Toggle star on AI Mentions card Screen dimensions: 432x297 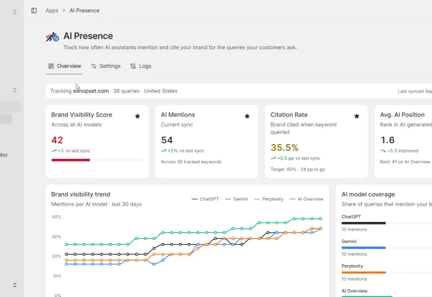(247, 116)
